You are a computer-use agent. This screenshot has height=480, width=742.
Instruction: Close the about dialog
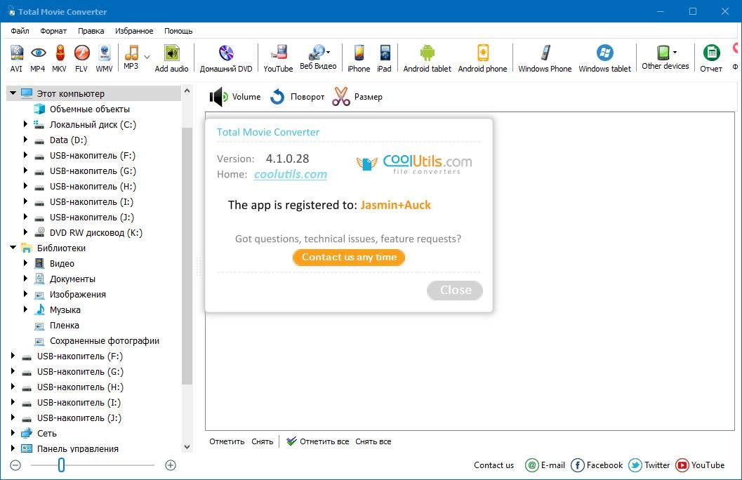[x=455, y=290]
